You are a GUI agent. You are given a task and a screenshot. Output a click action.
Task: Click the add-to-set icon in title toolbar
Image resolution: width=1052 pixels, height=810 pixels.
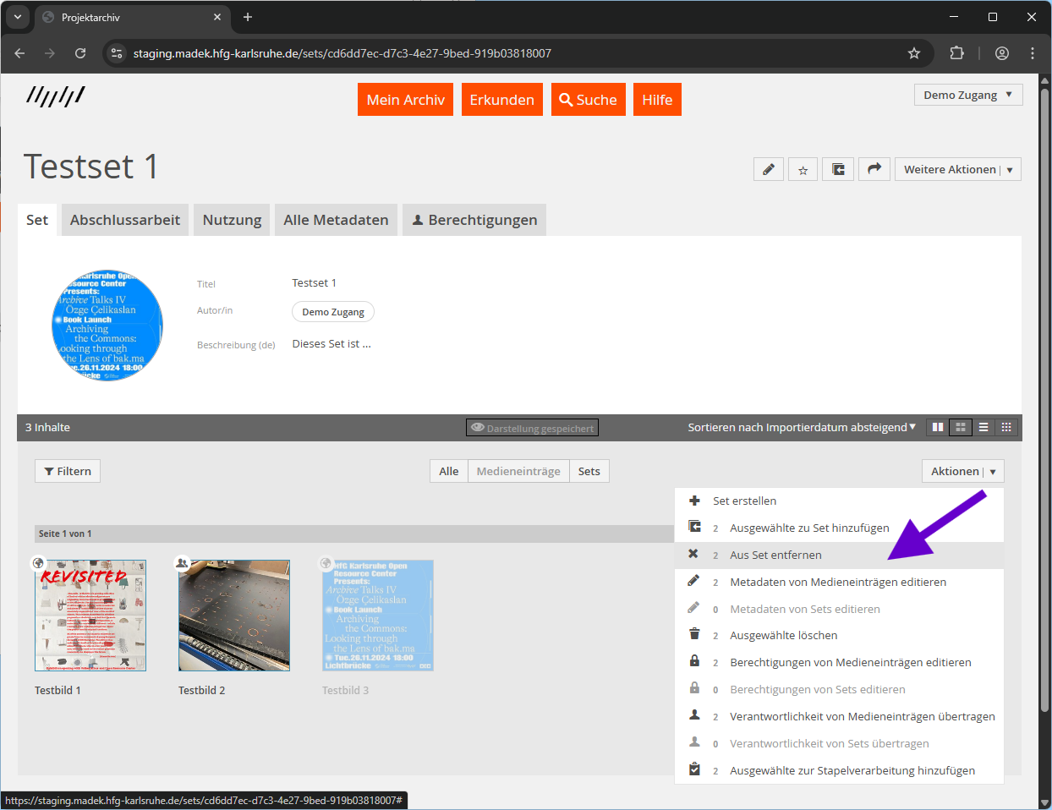coord(838,170)
